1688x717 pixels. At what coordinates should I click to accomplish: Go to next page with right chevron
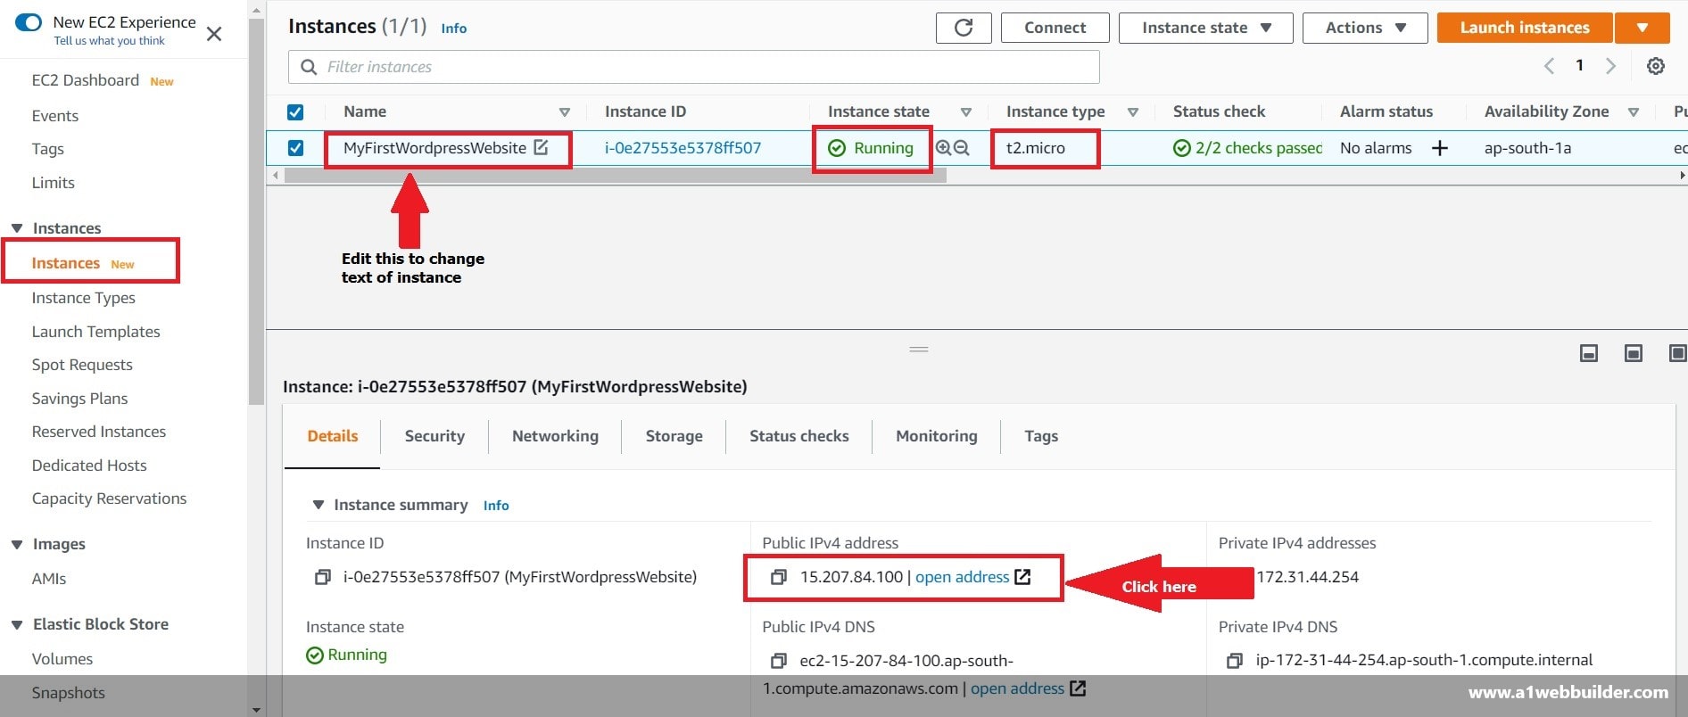tap(1610, 66)
